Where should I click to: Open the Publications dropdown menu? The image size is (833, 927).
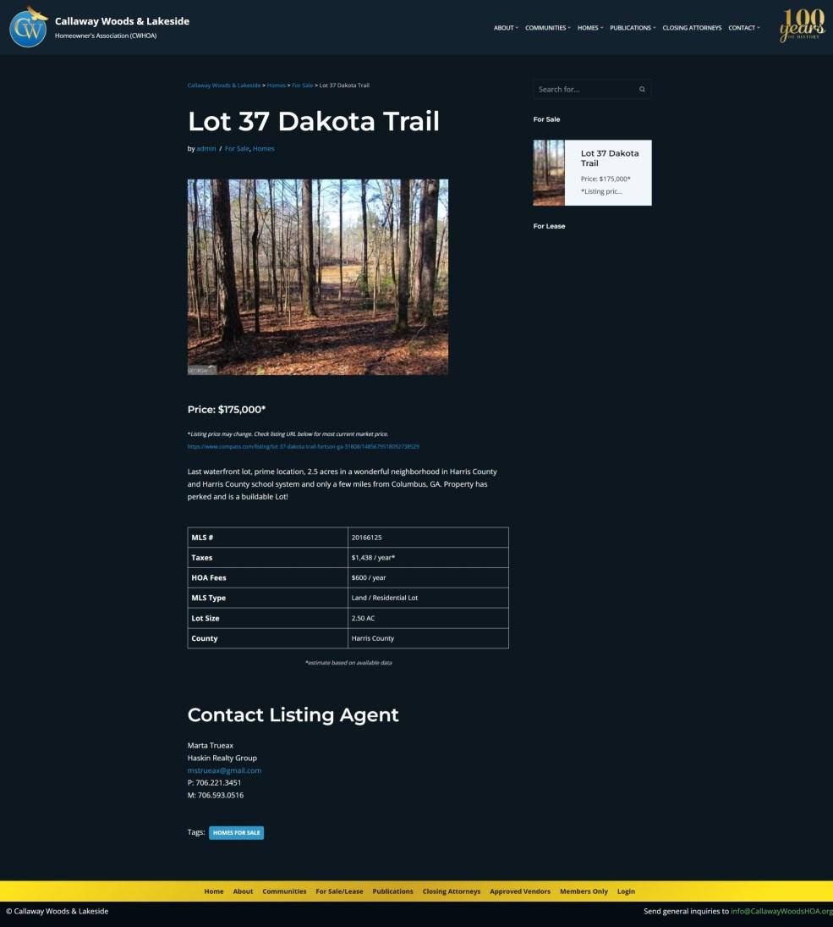[x=633, y=28]
